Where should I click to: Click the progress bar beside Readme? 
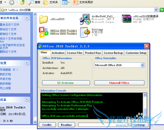tap(103, 125)
